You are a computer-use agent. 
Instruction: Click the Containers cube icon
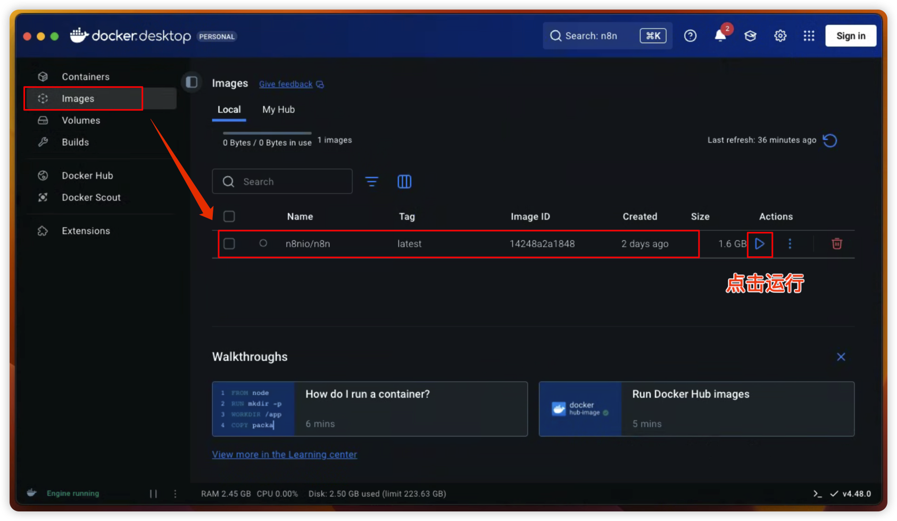tap(43, 77)
